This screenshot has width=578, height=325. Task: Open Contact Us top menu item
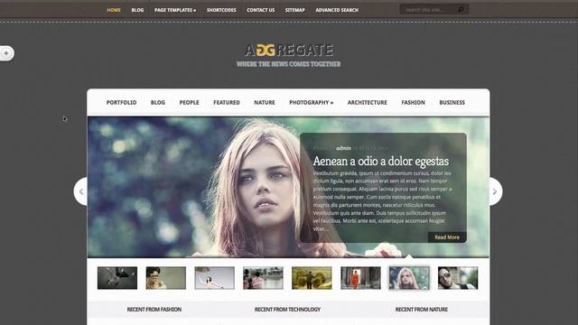point(261,10)
